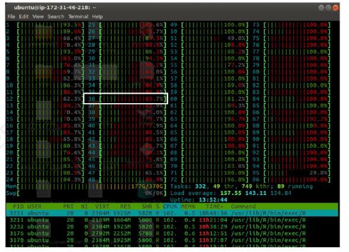Click RES value 2252M
Screen dimensions: 349x252
[x=122, y=234]
